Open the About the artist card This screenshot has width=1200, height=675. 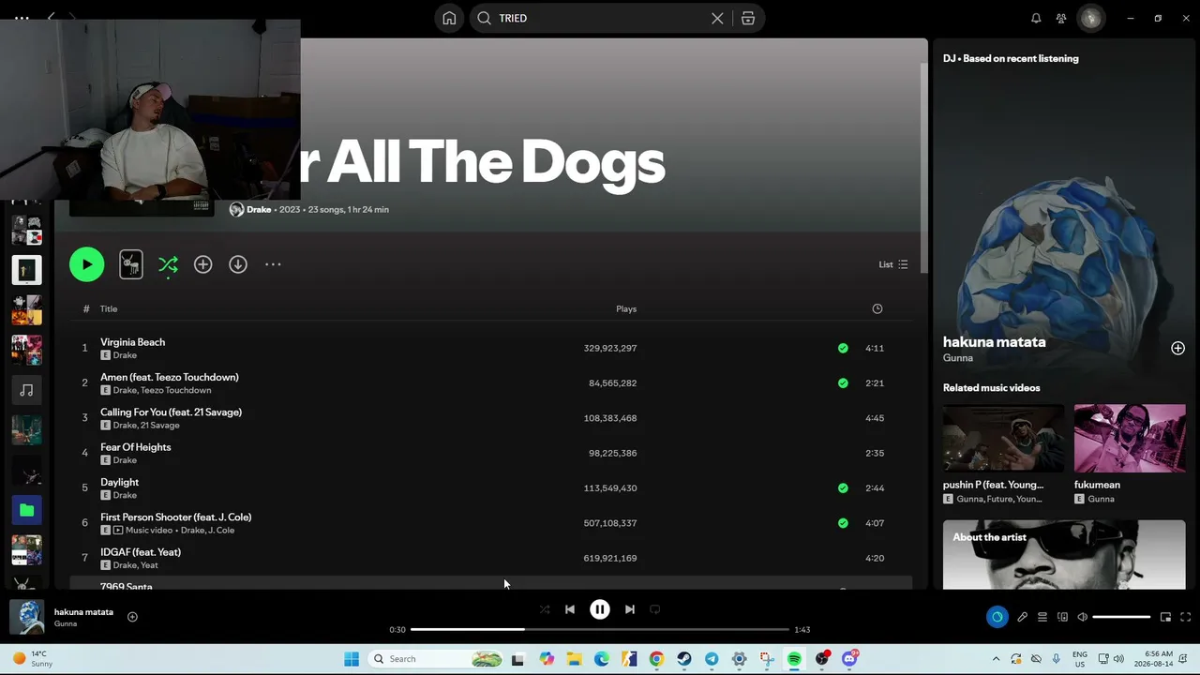1064,555
